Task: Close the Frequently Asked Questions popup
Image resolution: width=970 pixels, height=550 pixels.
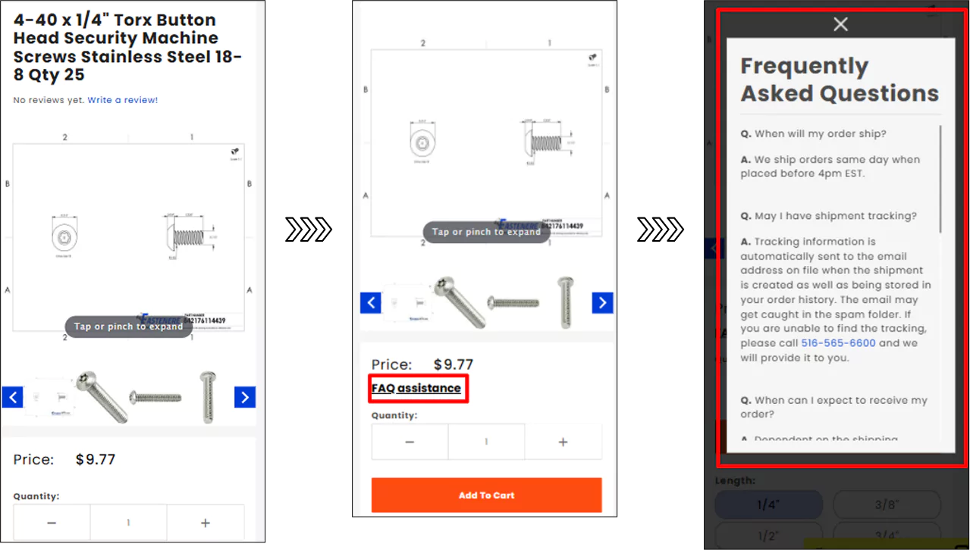Action: (840, 24)
